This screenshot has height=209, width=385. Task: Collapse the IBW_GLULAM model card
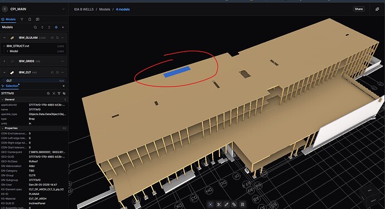tap(4, 37)
